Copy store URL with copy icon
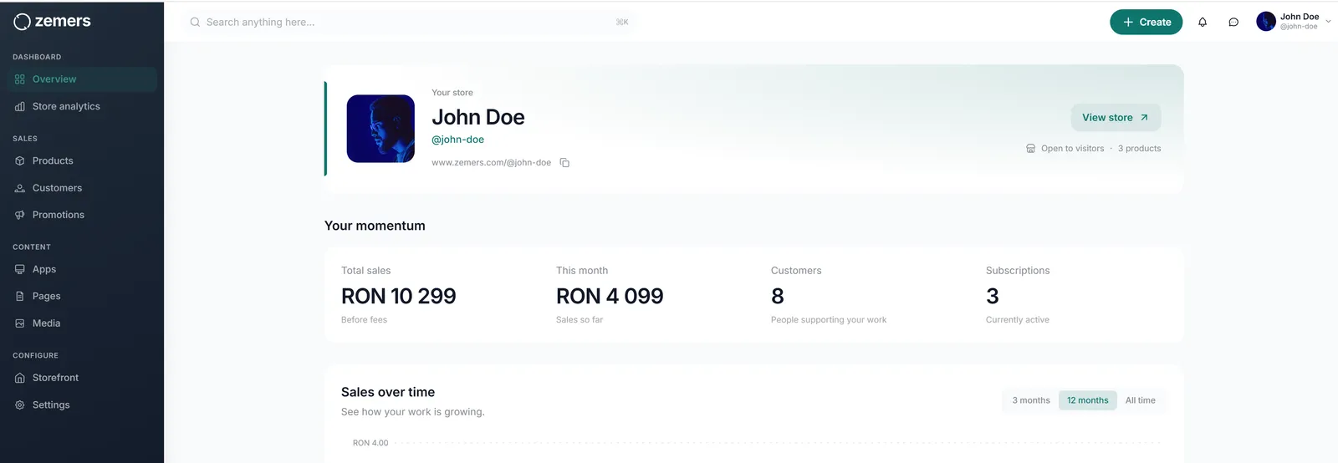 [564, 163]
